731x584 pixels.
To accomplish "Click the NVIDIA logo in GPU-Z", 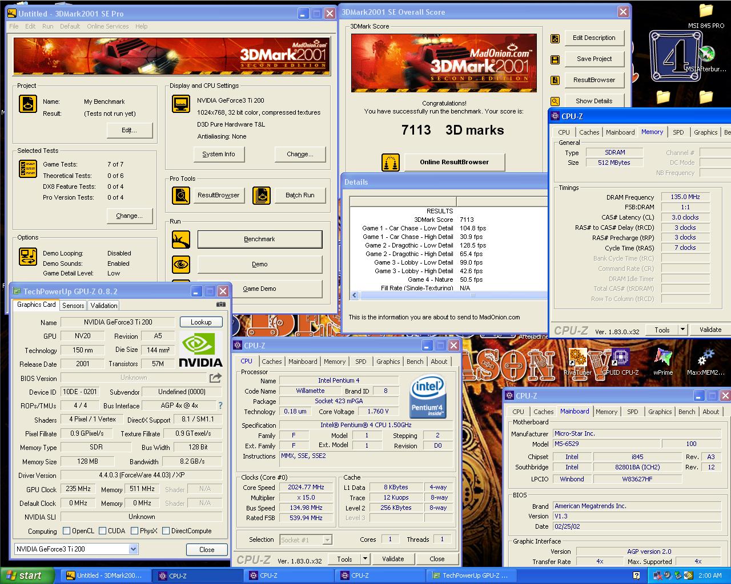I will (200, 350).
